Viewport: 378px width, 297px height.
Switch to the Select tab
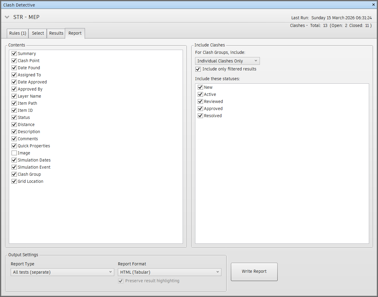pyautogui.click(x=37, y=33)
